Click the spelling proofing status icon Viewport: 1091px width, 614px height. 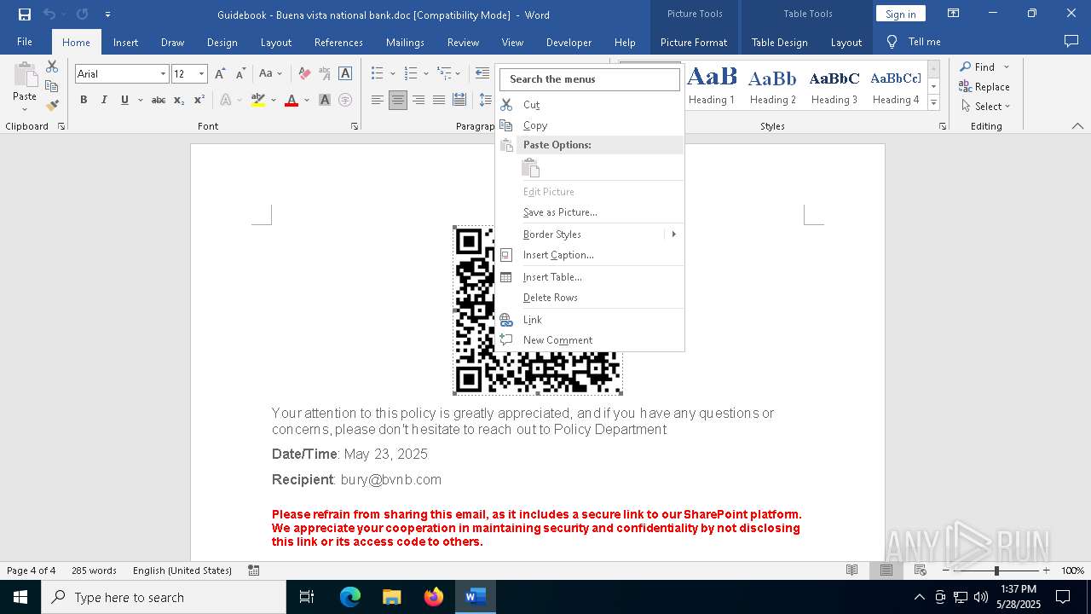(x=254, y=571)
